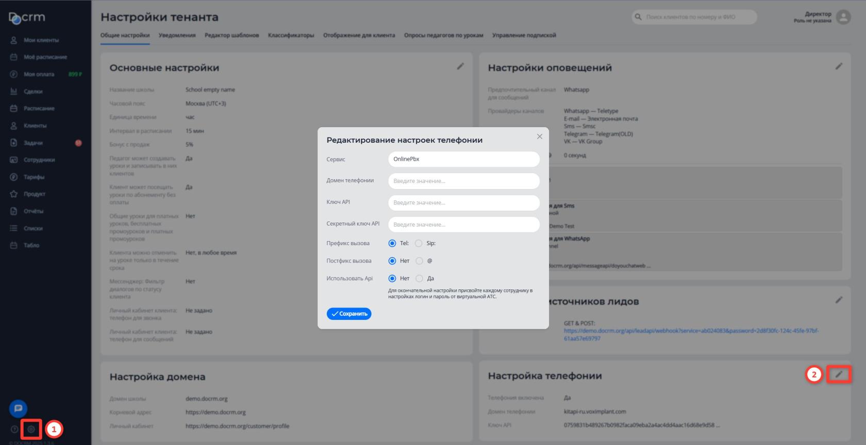The image size is (866, 445).
Task: Click the help question mark icon
Action: (14, 429)
